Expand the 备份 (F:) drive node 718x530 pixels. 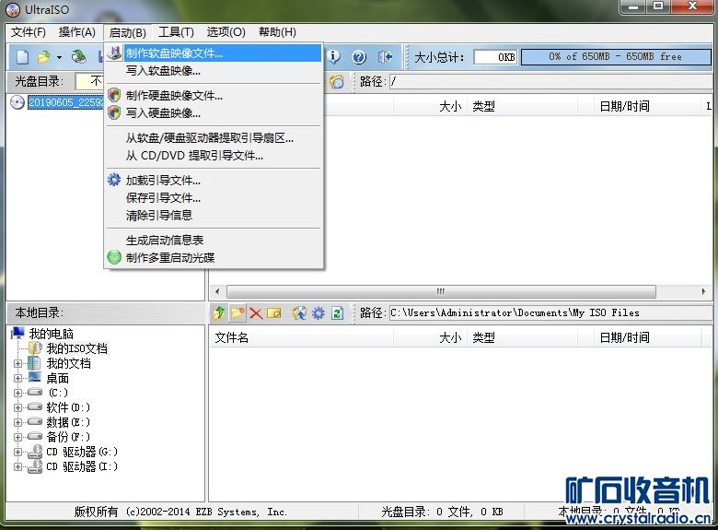click(17, 437)
